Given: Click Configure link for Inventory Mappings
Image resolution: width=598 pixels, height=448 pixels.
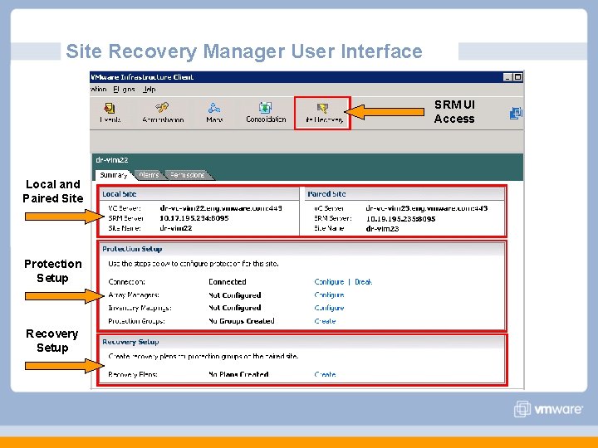Looking at the screenshot, I should point(329,308).
